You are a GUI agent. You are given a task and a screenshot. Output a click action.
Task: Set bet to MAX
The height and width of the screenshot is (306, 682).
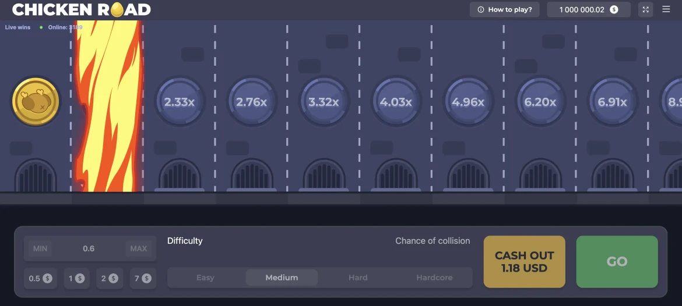click(139, 249)
